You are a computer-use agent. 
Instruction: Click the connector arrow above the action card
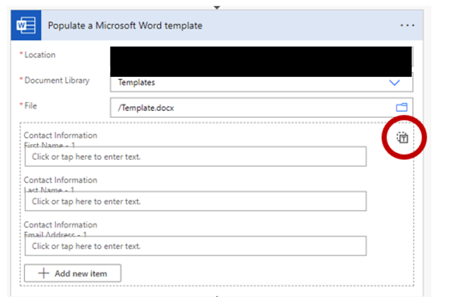[216, 7]
